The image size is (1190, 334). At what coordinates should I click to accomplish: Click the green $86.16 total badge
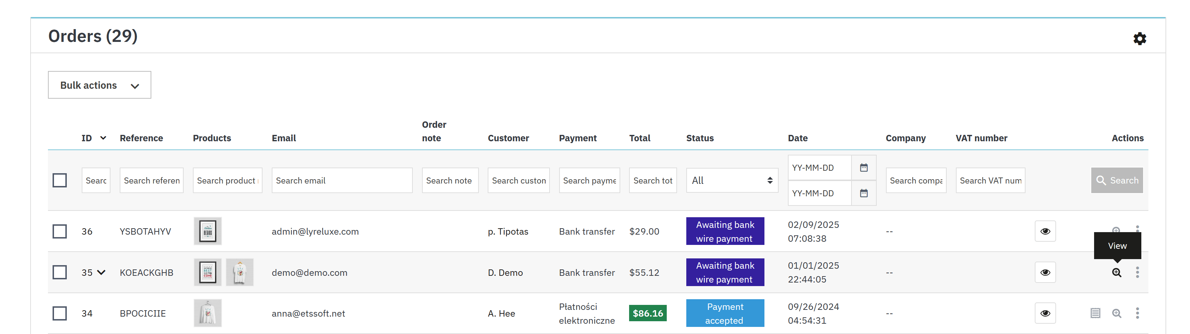click(648, 313)
